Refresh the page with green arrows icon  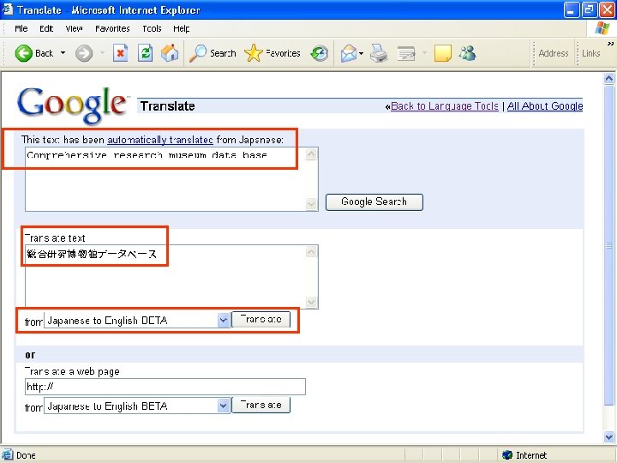pyautogui.click(x=145, y=53)
